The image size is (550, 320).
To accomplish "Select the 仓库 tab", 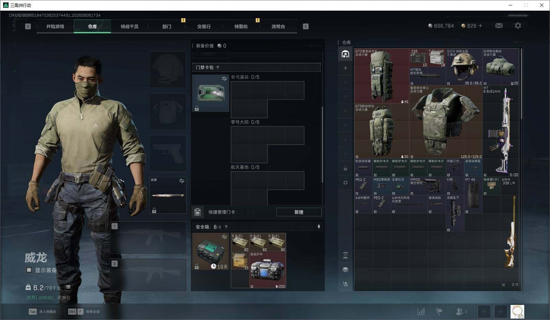I will tap(92, 26).
